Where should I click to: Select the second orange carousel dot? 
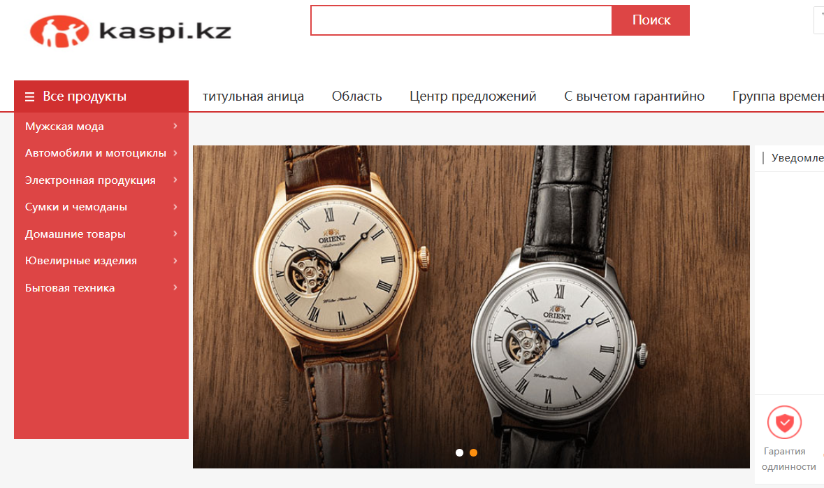(473, 453)
